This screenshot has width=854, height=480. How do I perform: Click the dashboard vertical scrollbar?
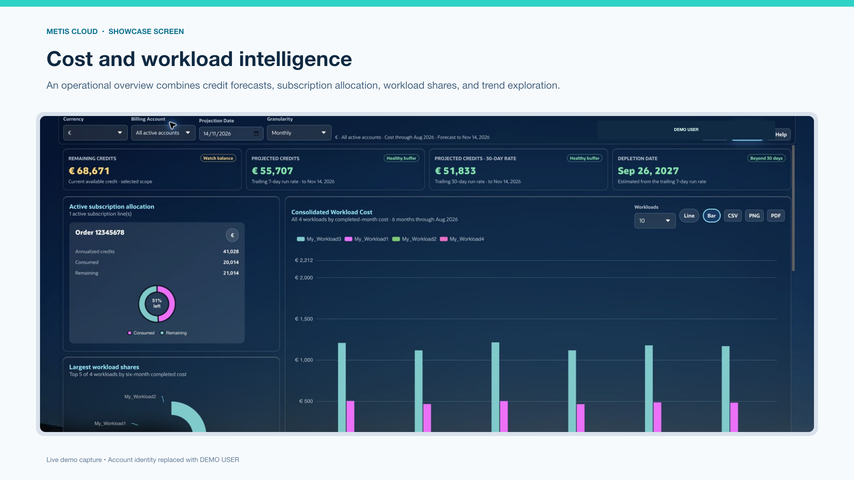[793, 208]
